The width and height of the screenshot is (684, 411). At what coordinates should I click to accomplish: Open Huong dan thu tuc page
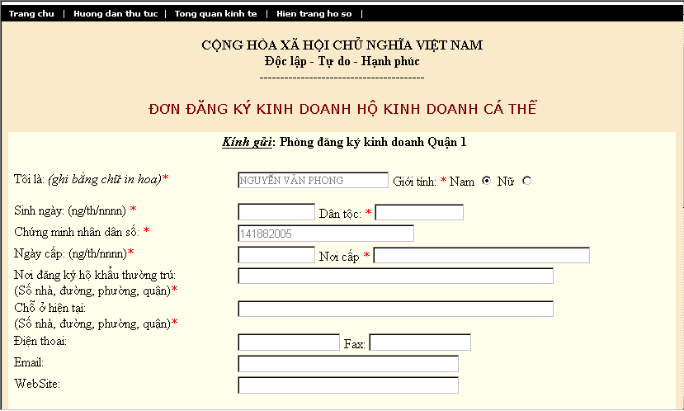point(116,13)
